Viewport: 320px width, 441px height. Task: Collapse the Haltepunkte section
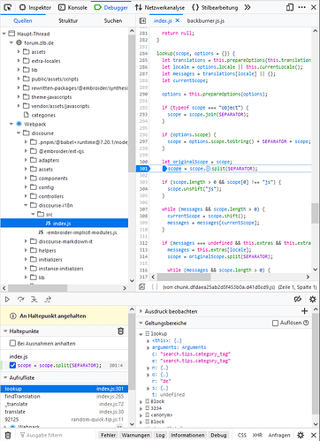[x=5, y=331]
